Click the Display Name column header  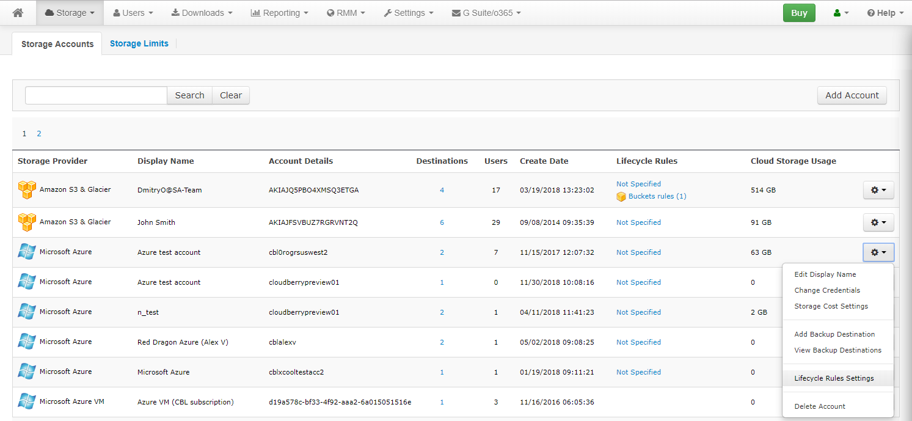pos(166,161)
